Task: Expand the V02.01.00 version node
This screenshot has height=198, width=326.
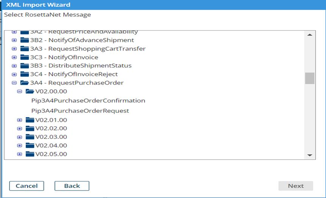Action: pyautogui.click(x=20, y=120)
